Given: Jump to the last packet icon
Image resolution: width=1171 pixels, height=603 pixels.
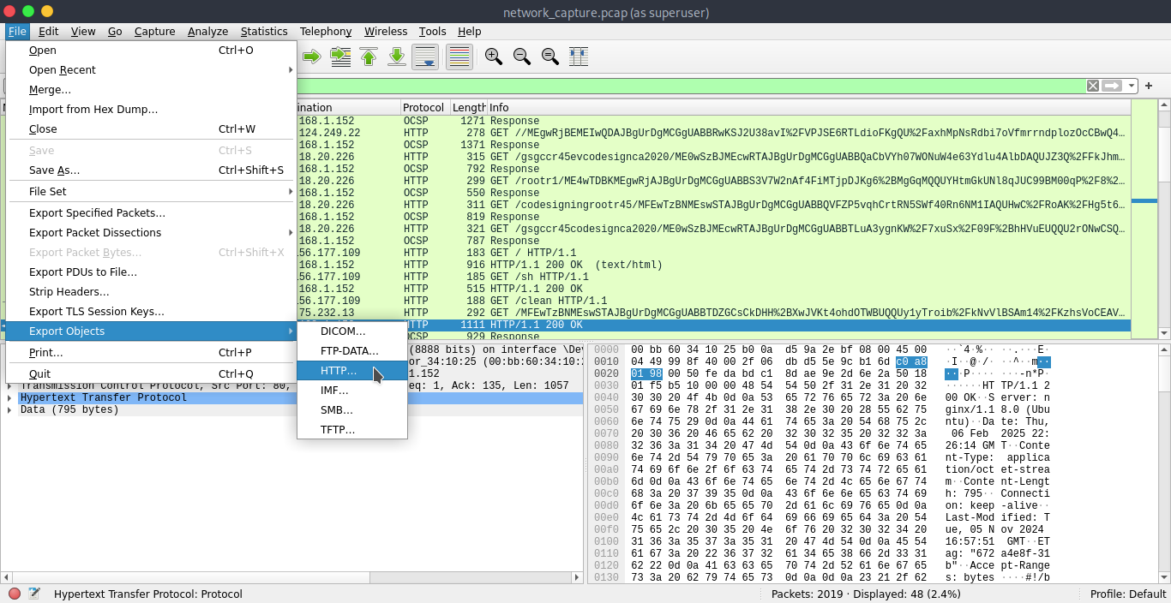Looking at the screenshot, I should coord(397,57).
